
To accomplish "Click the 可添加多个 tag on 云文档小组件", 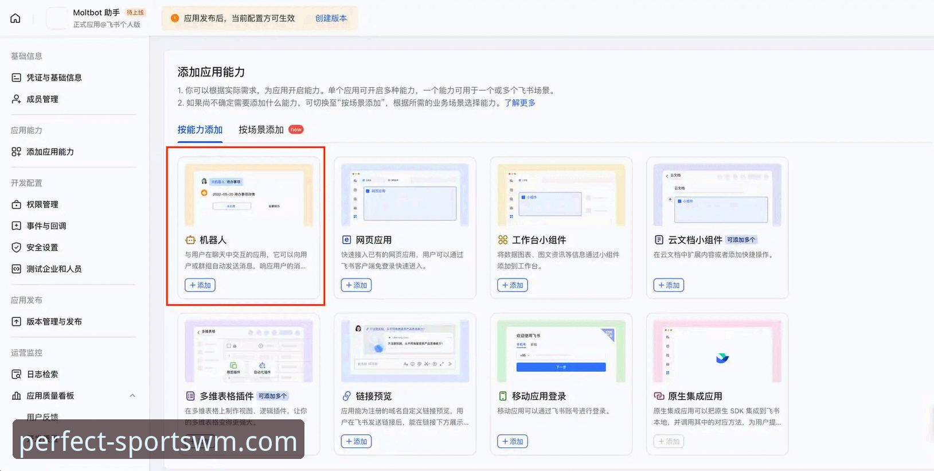I will [741, 240].
